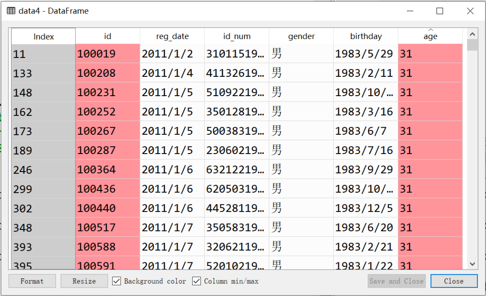Click id_num cell 51092219…
Viewport: 486px width, 296px height.
237,92
